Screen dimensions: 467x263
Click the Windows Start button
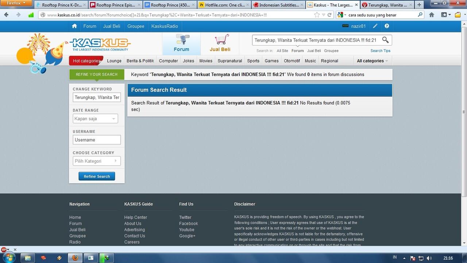click(x=8, y=258)
